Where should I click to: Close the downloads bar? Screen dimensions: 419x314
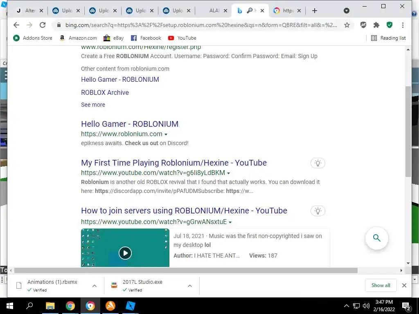(x=404, y=285)
